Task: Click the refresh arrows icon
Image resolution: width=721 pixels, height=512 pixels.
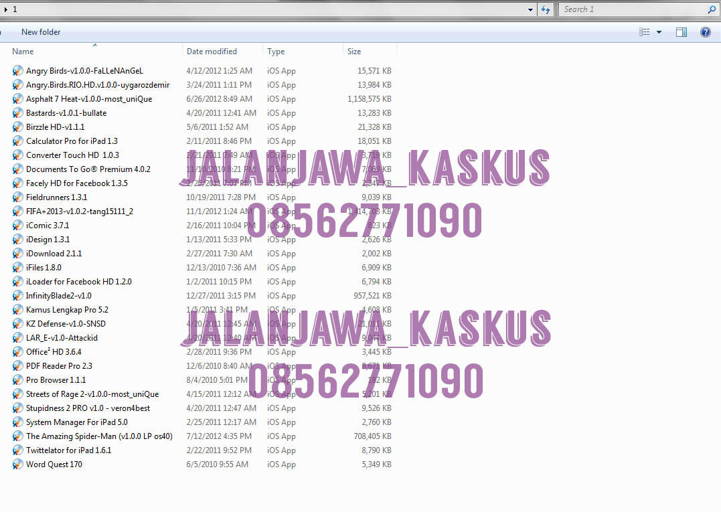Action: pyautogui.click(x=546, y=9)
